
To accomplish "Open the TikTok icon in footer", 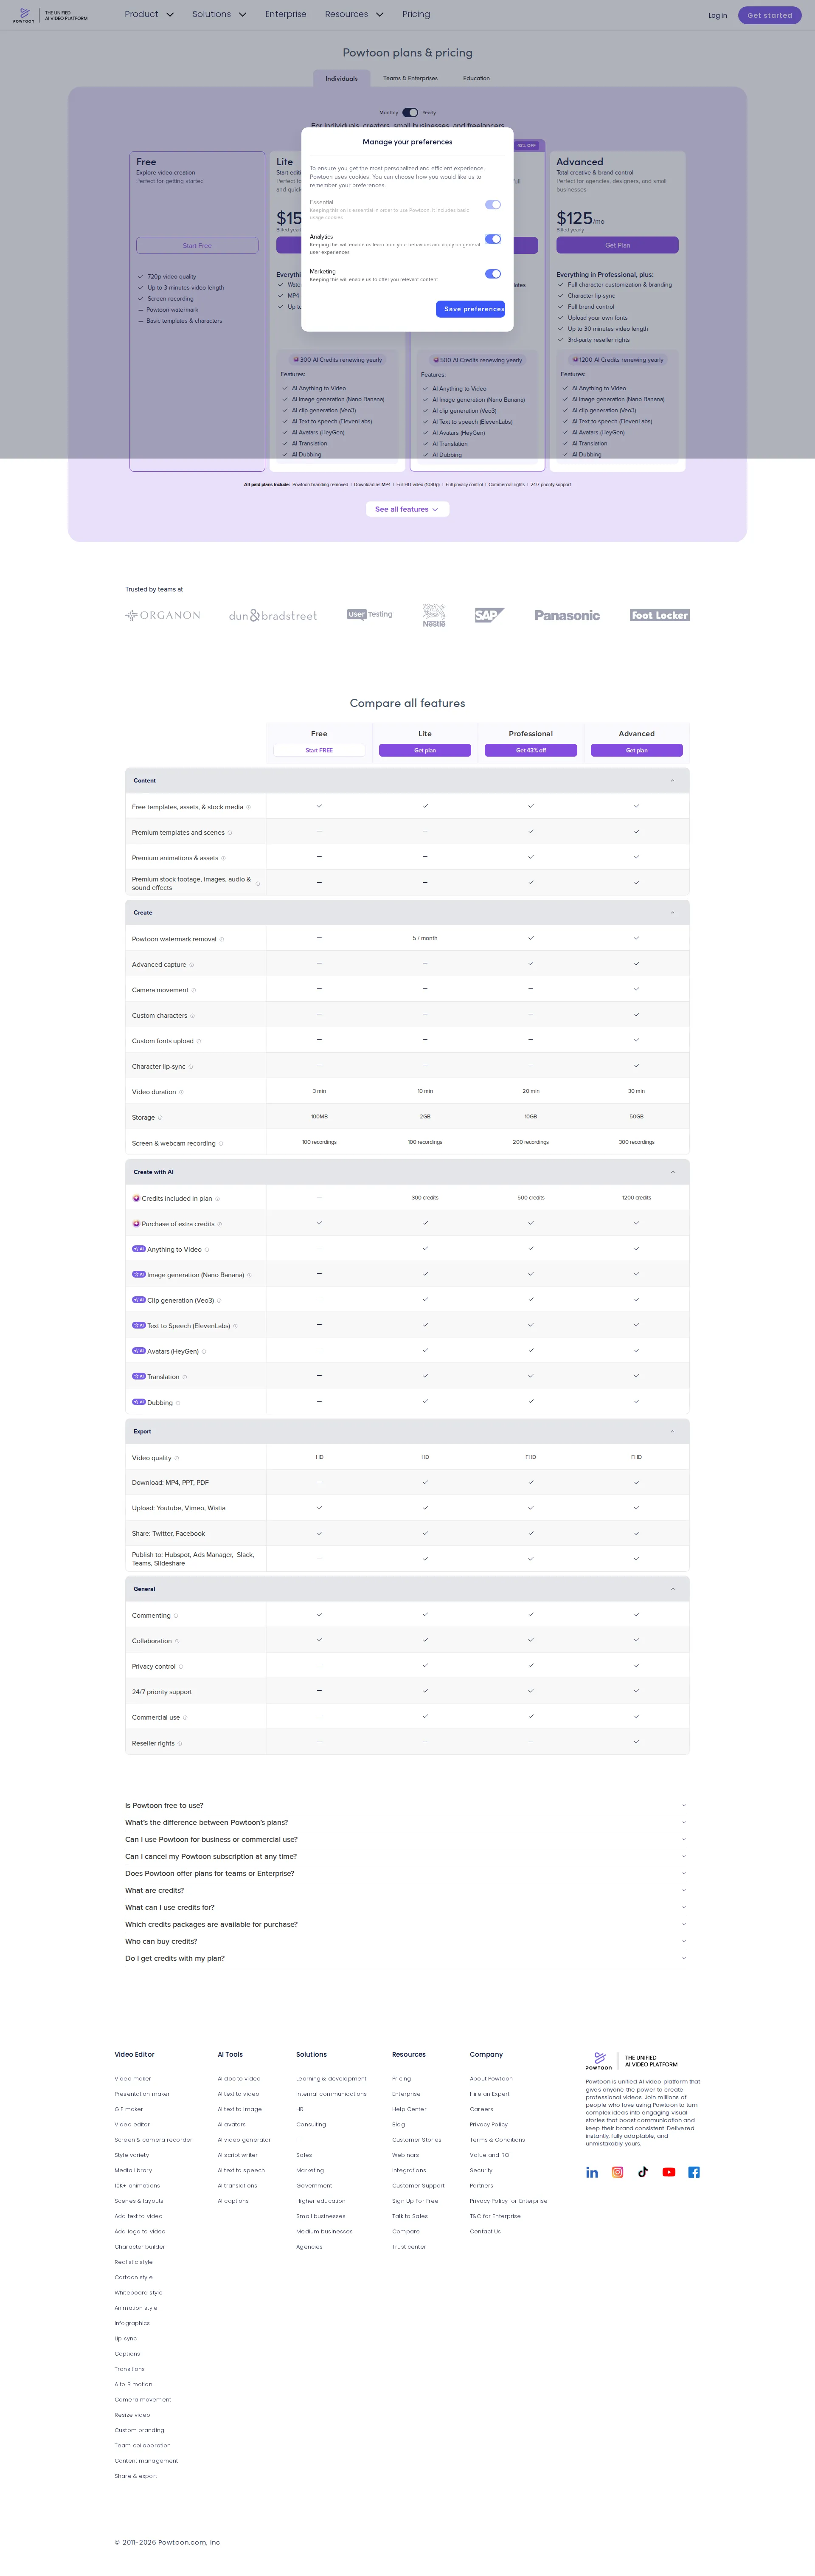I will pyautogui.click(x=643, y=2172).
